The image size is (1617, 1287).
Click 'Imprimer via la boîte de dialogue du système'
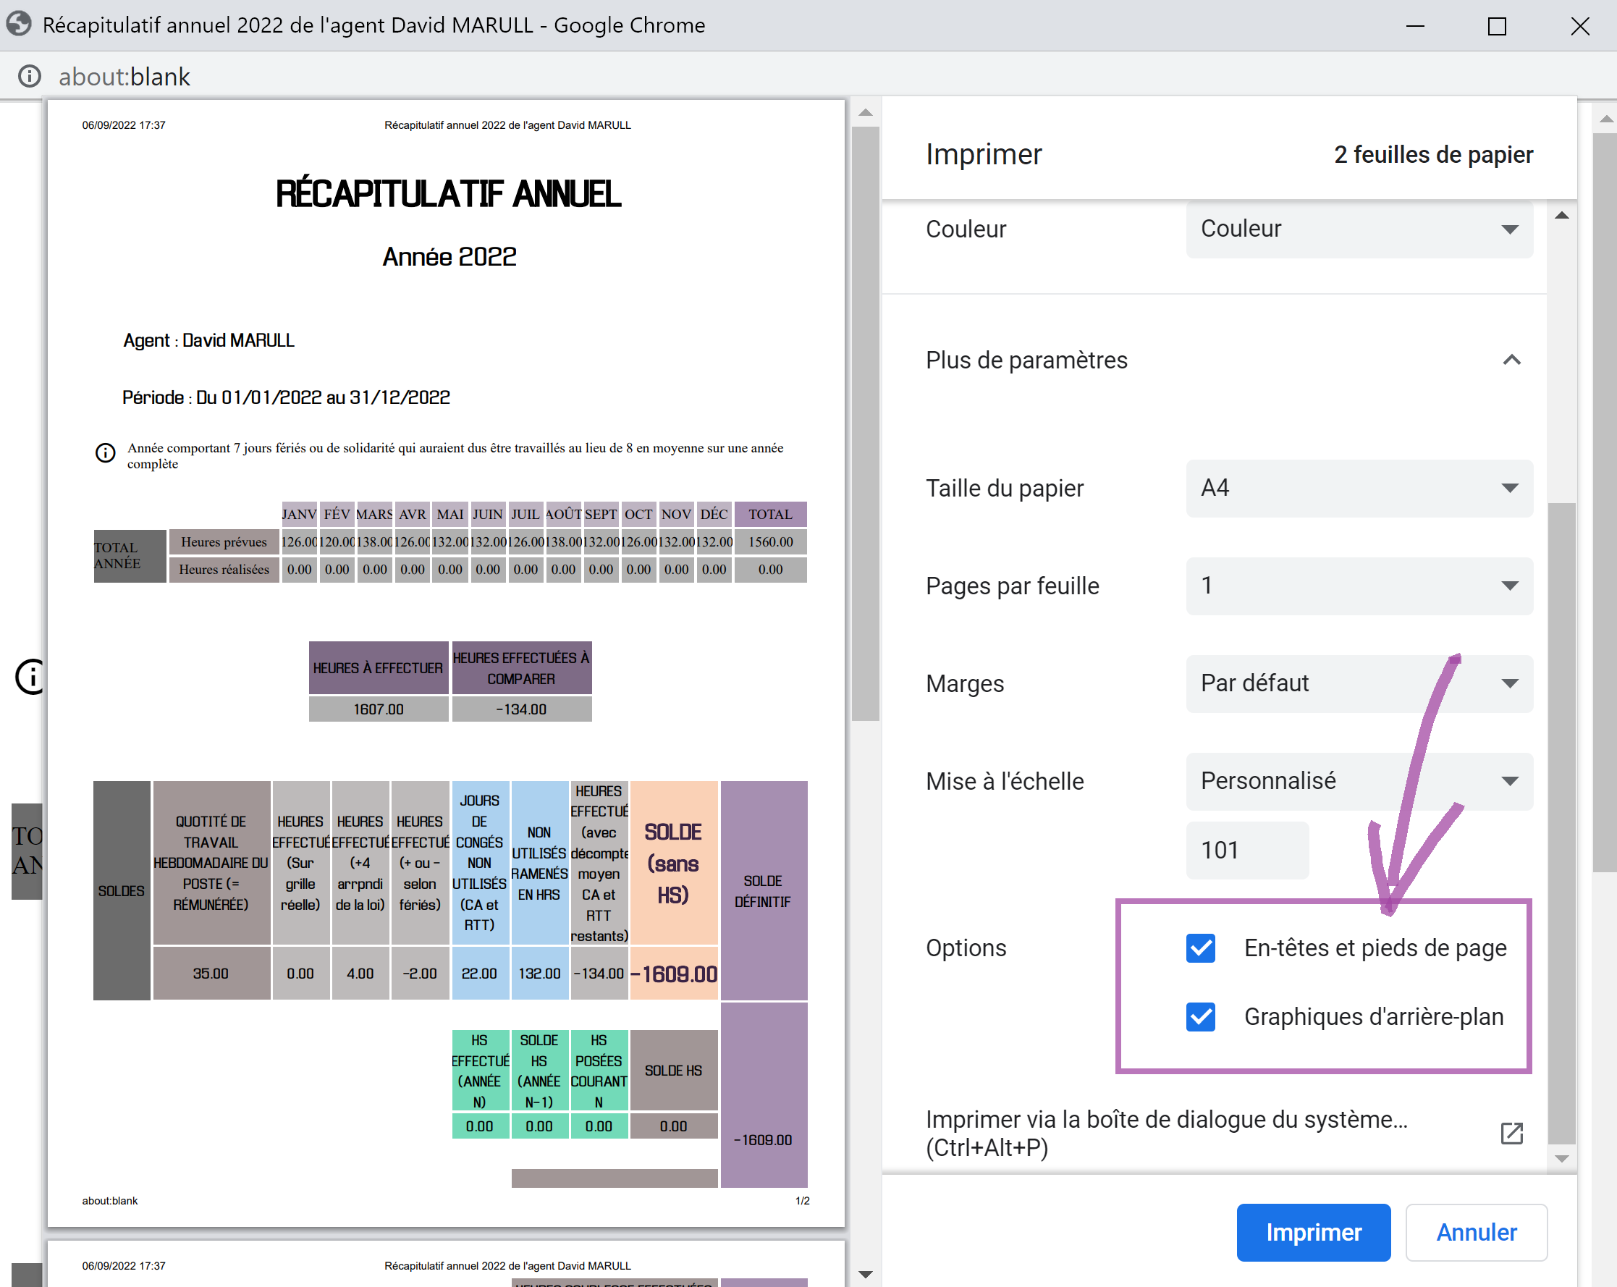pyautogui.click(x=1166, y=1134)
